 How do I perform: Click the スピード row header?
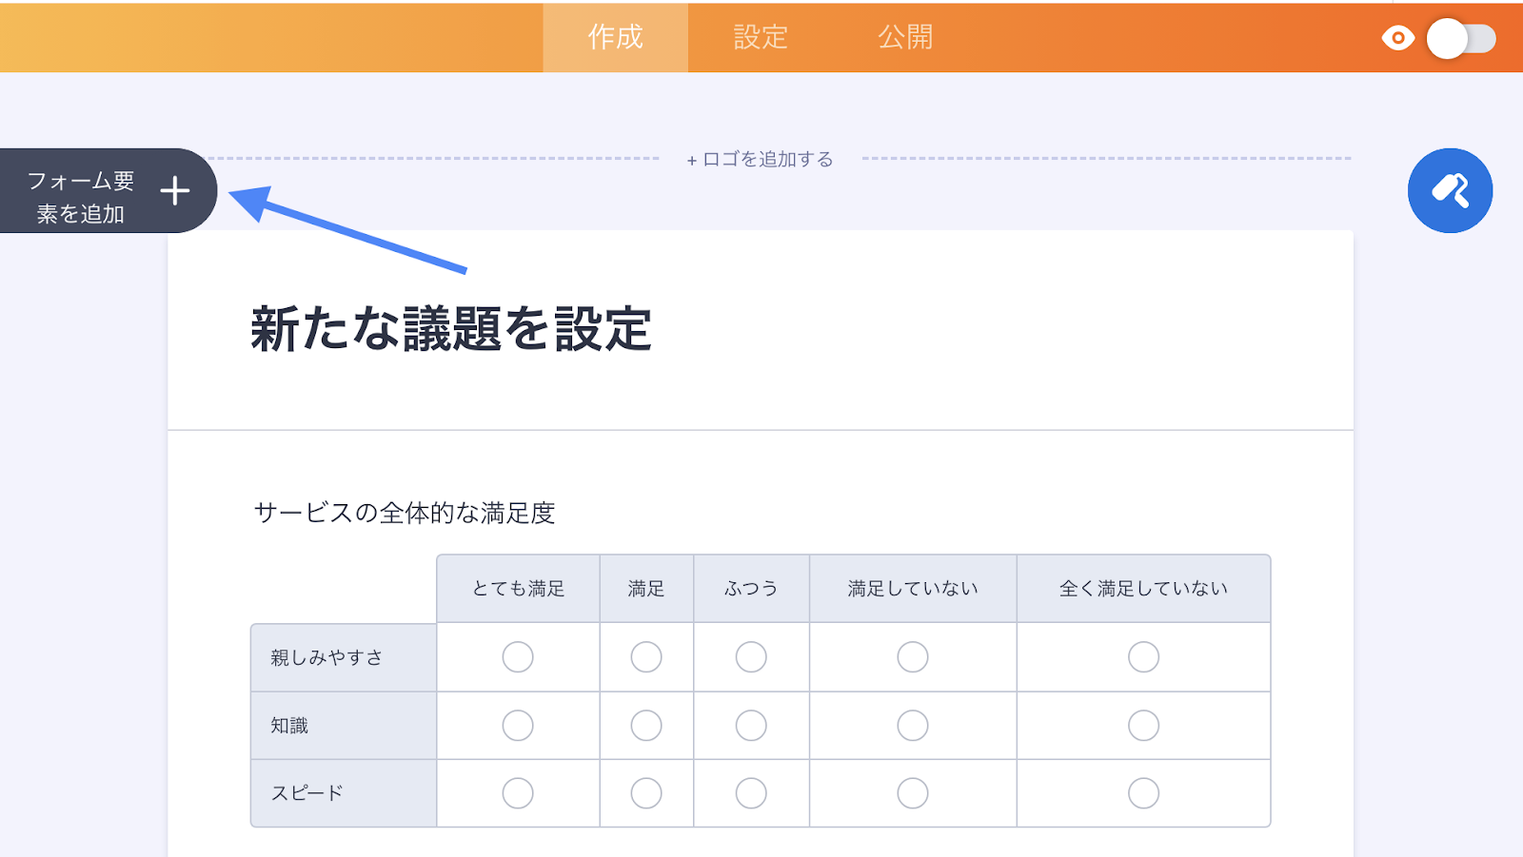click(307, 793)
